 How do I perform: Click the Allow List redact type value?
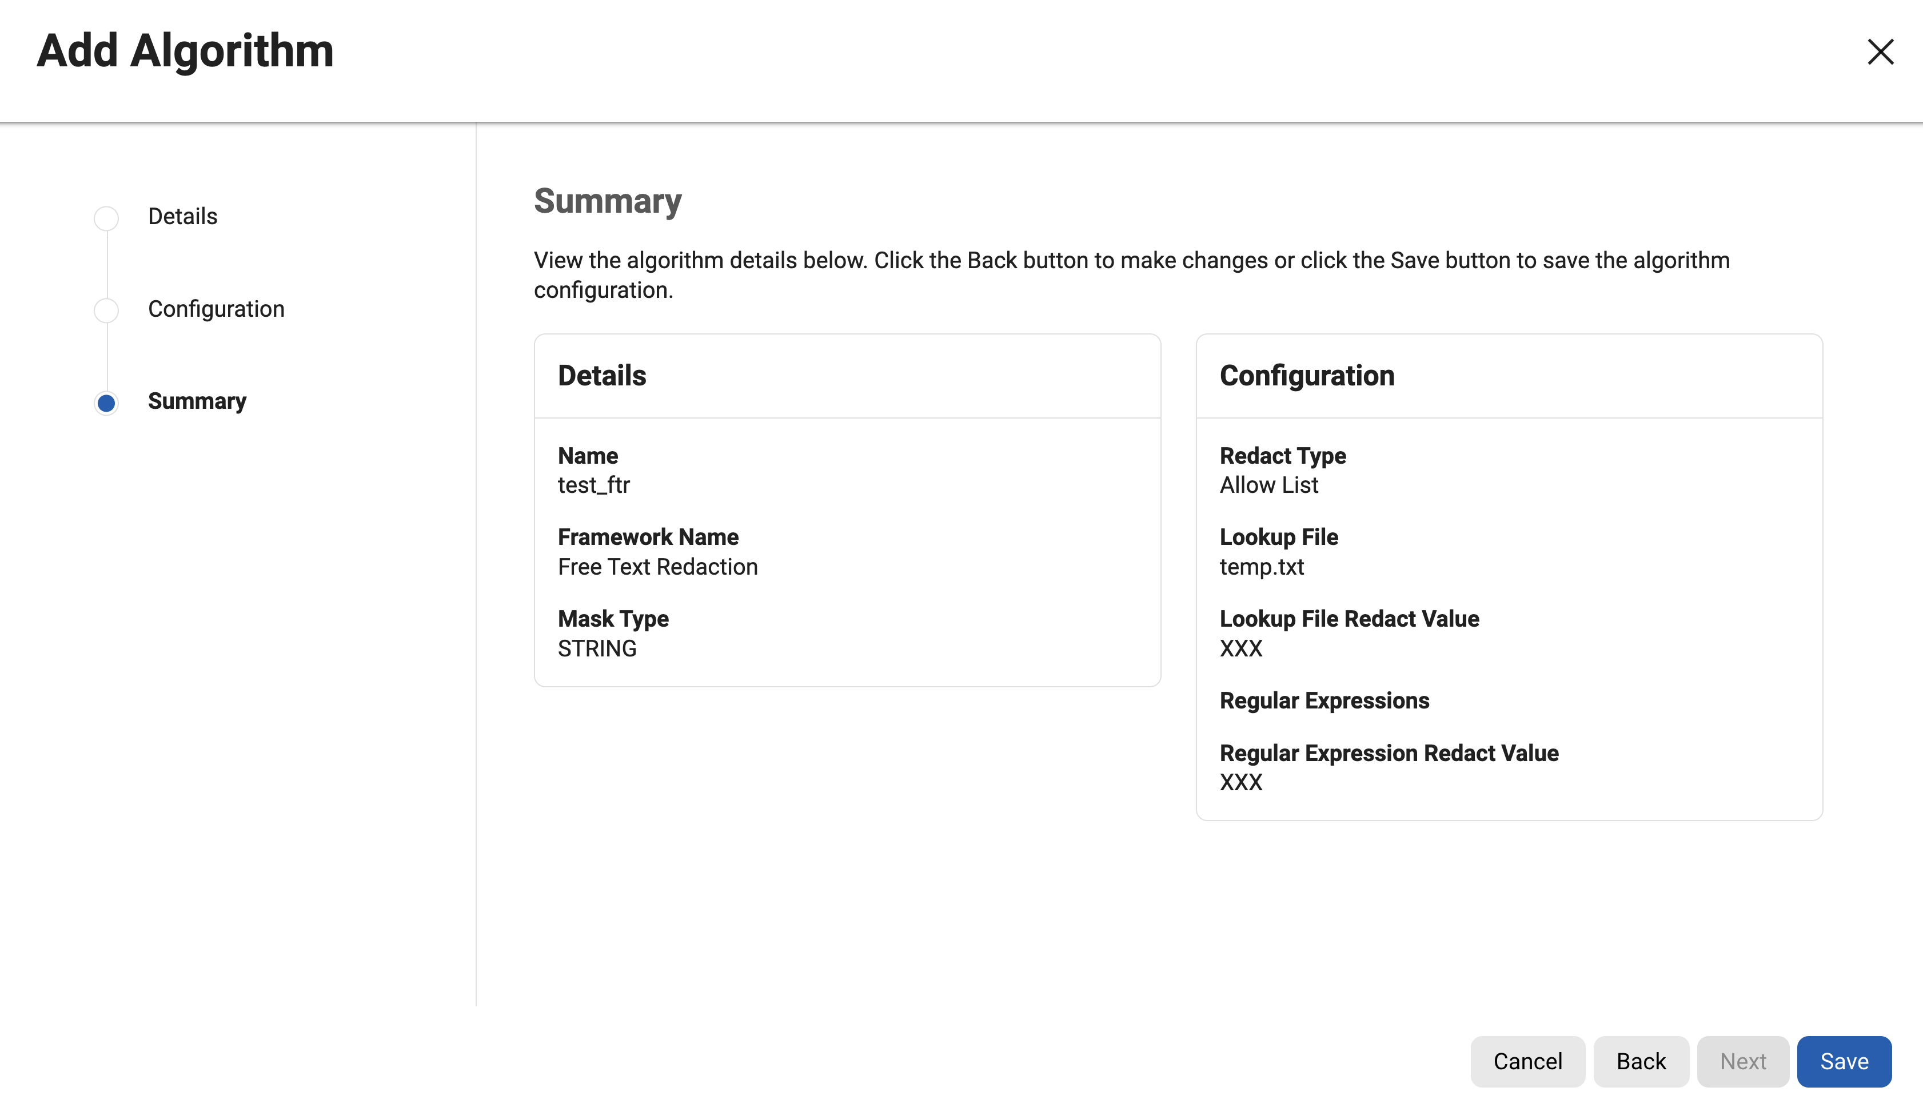[1268, 485]
